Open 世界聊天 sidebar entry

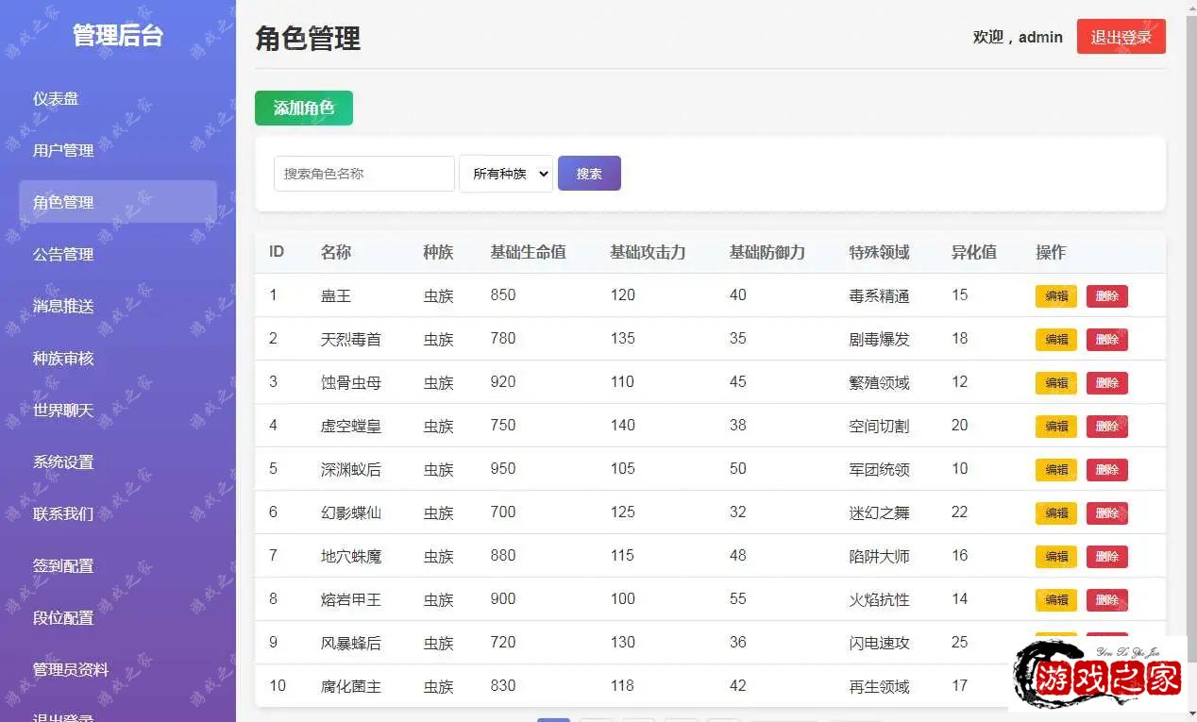63,410
